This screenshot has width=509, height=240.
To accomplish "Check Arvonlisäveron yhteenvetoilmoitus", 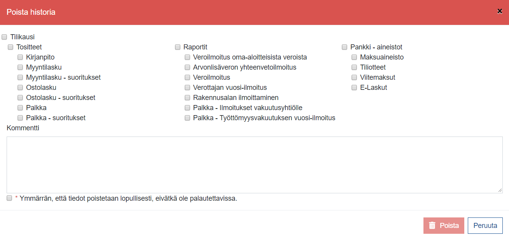I will (187, 68).
